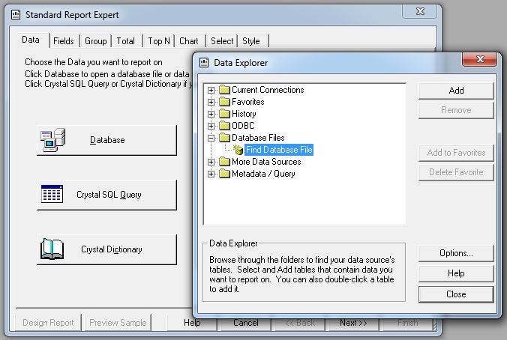Open the Group tab

96,41
